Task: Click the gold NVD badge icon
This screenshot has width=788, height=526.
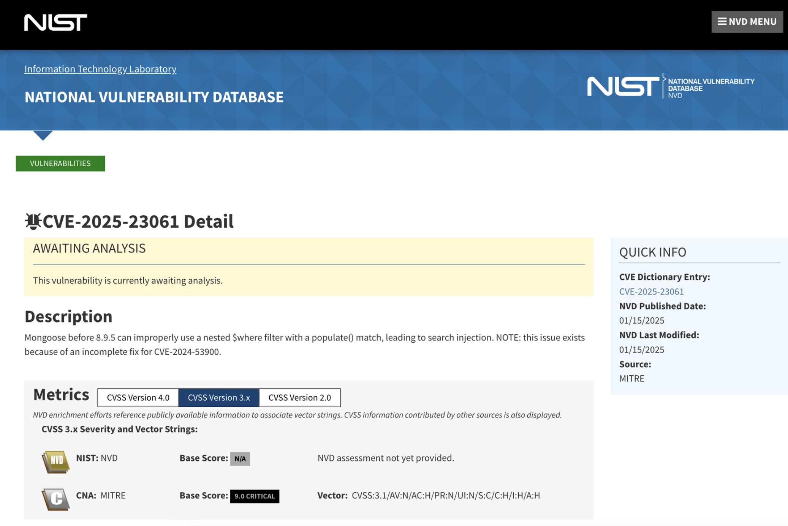Action: click(x=56, y=461)
